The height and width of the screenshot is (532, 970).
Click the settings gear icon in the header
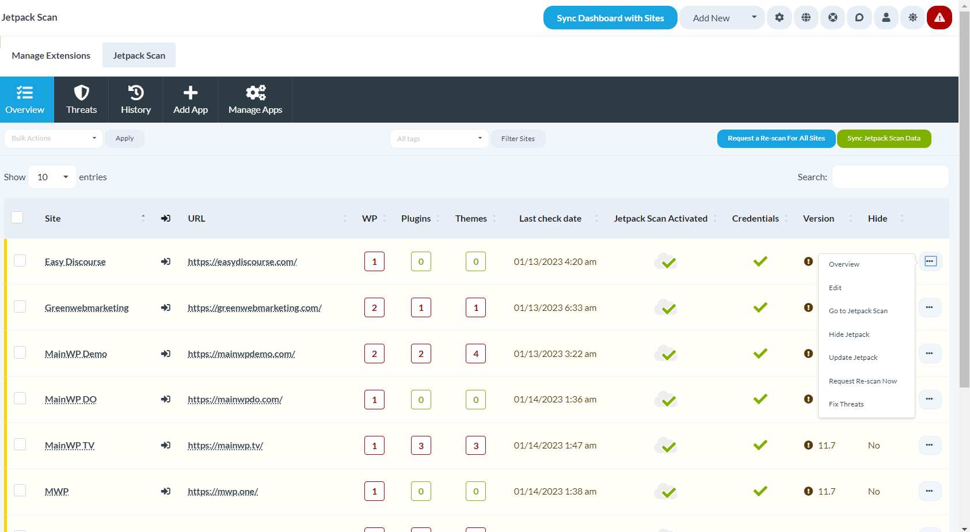(779, 18)
